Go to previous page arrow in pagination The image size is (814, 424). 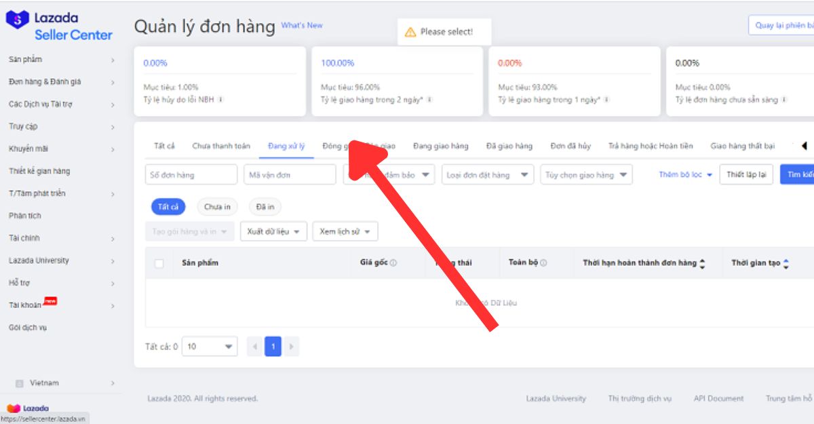coord(255,347)
